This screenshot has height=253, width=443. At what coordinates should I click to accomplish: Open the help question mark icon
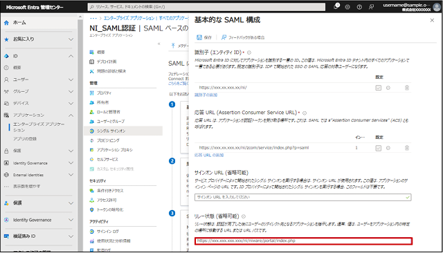click(x=359, y=7)
